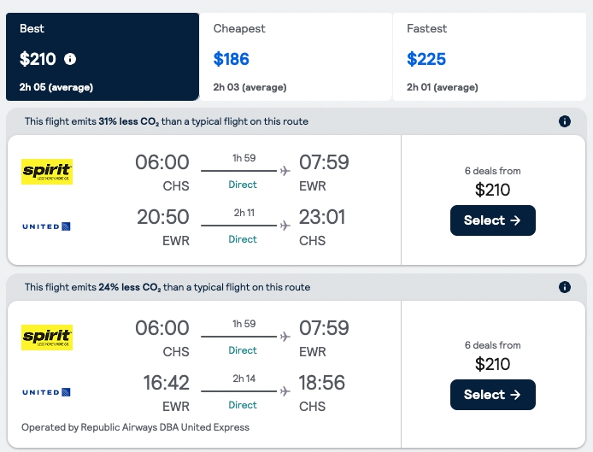Open CO₂ info icon on second flight card

point(564,287)
